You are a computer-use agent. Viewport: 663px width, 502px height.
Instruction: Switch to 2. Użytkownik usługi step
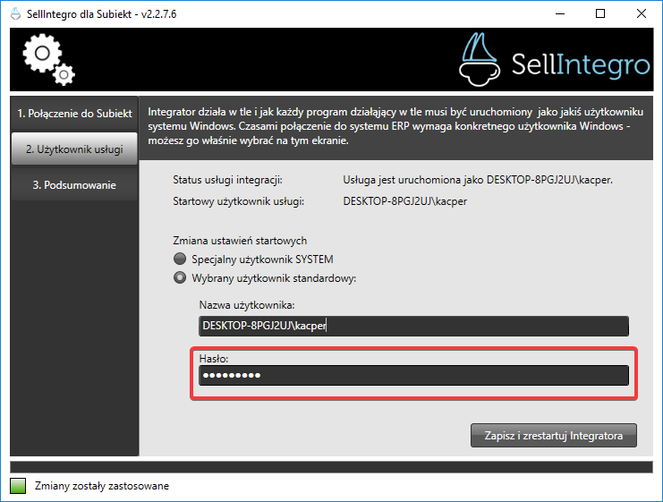click(74, 149)
